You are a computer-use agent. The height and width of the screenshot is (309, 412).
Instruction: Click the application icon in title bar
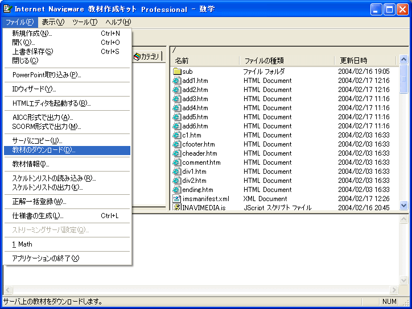[x=7, y=9]
